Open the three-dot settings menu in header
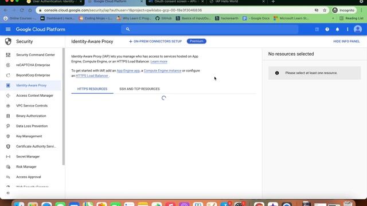Image resolution: width=367 pixels, height=206 pixels. (x=348, y=29)
